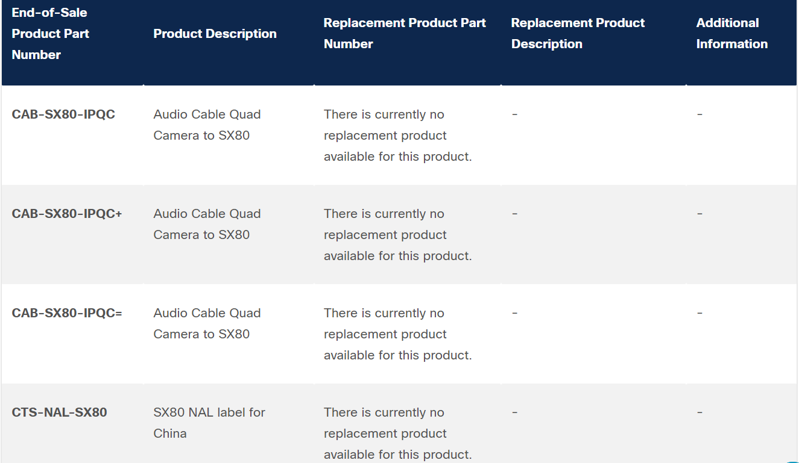
Task: Click the no-replacement message in the CTS-NAL-SX80 row
Action: pyautogui.click(x=397, y=433)
